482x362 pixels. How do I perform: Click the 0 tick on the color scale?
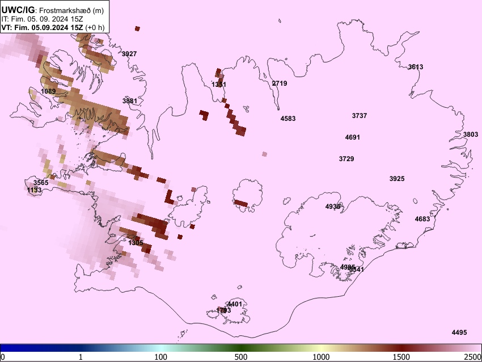(x=3, y=357)
